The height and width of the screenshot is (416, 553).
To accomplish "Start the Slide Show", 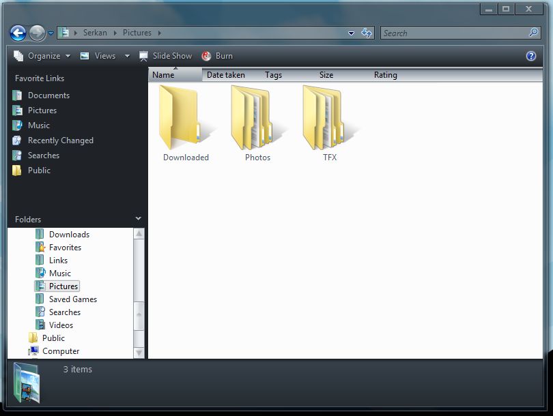I will tap(165, 56).
